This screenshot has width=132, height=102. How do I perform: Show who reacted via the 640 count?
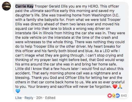[124, 96]
